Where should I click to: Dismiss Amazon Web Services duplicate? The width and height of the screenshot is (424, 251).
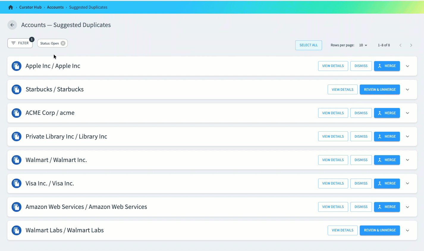coord(361,207)
